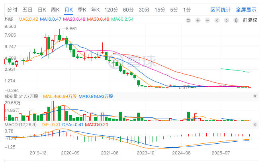Switch to the 分时 chart tab
The width and height of the screenshot is (270, 162).
click(x=12, y=10)
